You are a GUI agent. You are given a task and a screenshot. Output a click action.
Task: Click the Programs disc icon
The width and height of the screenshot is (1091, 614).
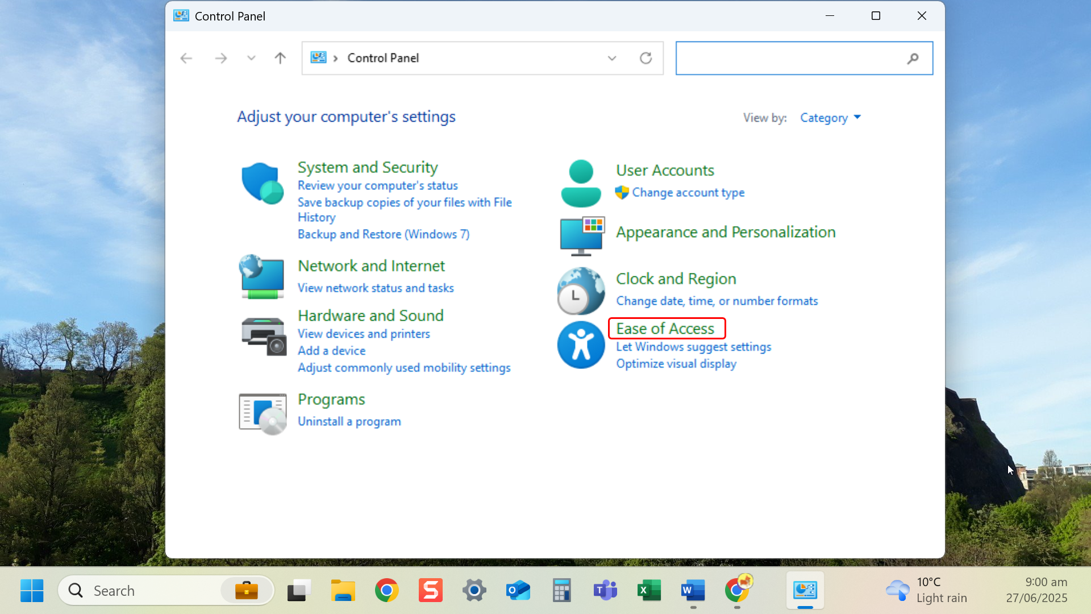263,414
